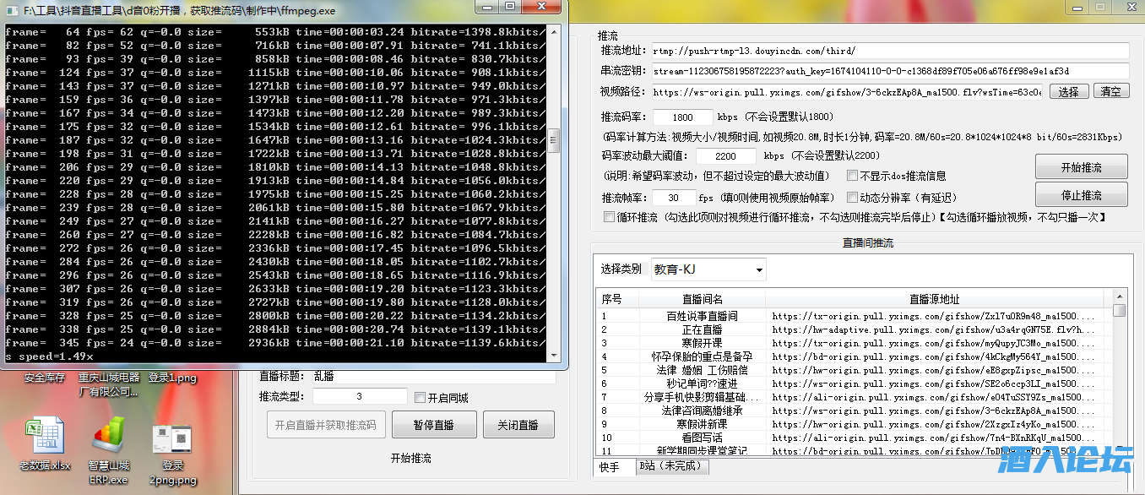Click 选择 to pick a video path
The height and width of the screenshot is (495, 1145).
pyautogui.click(x=1068, y=91)
